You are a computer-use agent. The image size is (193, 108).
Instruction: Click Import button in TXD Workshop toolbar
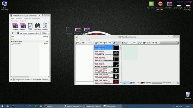(116, 43)
